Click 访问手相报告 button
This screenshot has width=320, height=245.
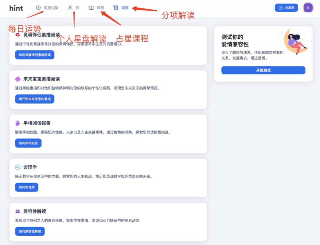pos(28,143)
